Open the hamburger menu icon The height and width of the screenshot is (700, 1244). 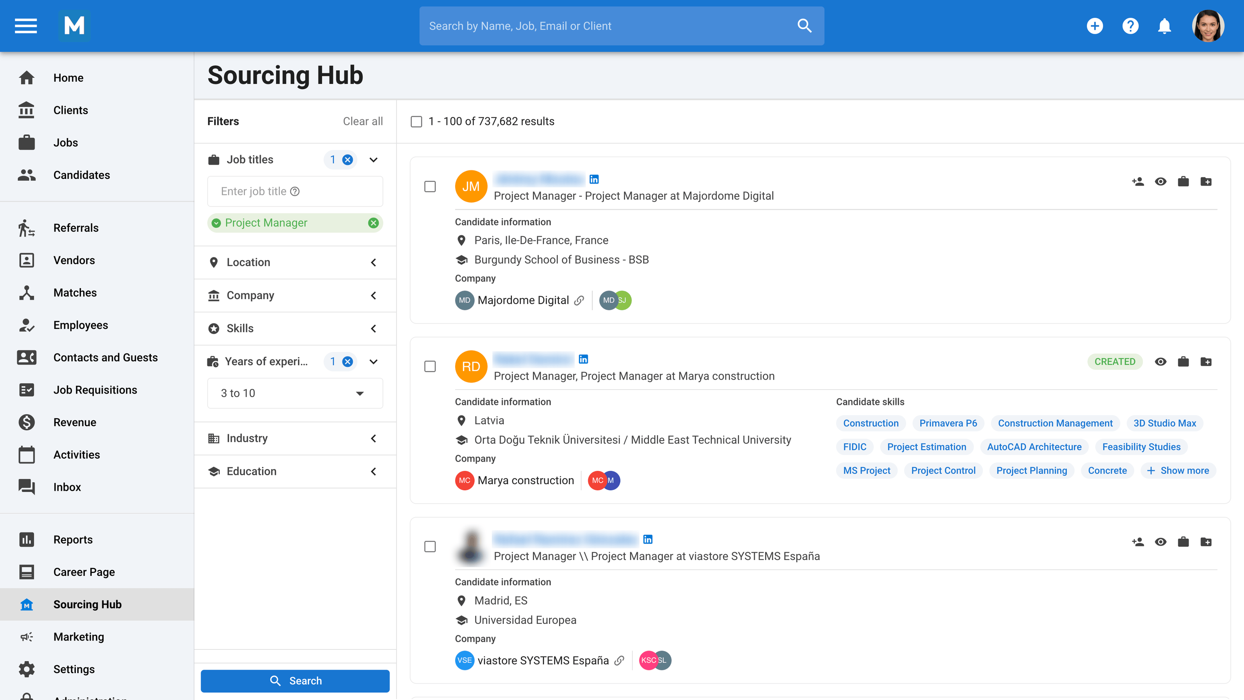(x=25, y=26)
